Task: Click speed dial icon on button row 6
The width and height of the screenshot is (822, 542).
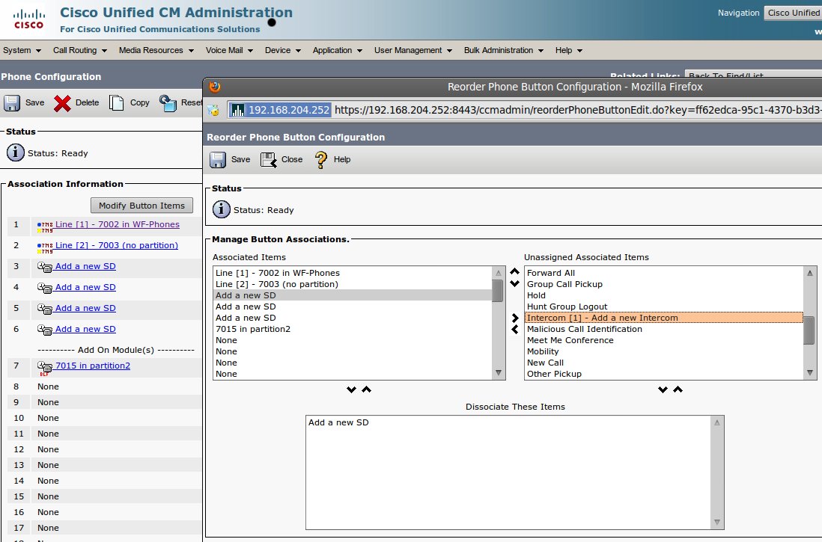Action: coord(45,330)
